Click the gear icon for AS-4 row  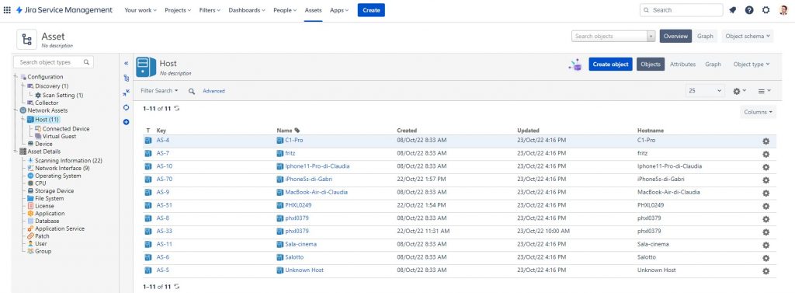pos(765,141)
